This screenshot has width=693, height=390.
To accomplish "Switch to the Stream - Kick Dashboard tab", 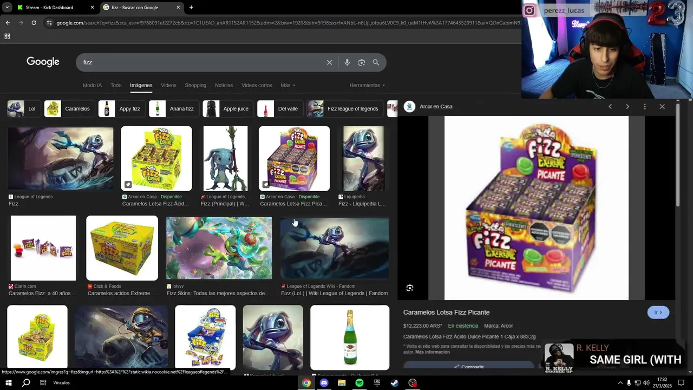I will click(55, 8).
